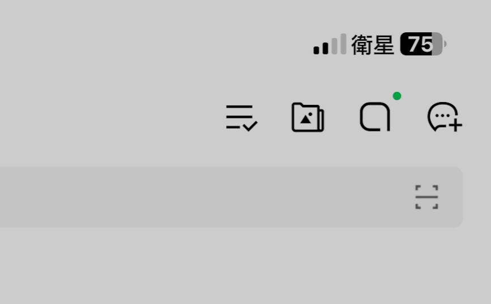The width and height of the screenshot is (491, 304).
Task: Tap the rounded square icon with green dot
Action: (x=375, y=116)
